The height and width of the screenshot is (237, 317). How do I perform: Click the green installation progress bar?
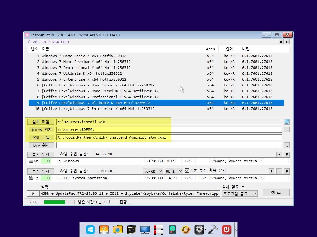click(59, 202)
